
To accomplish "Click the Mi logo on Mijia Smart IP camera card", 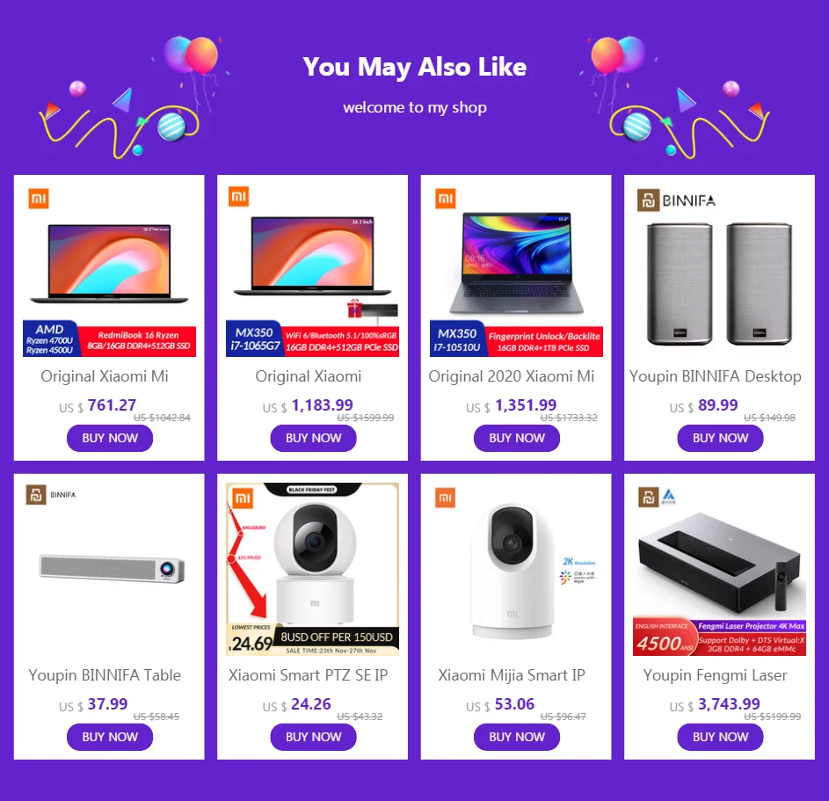I will [445, 498].
